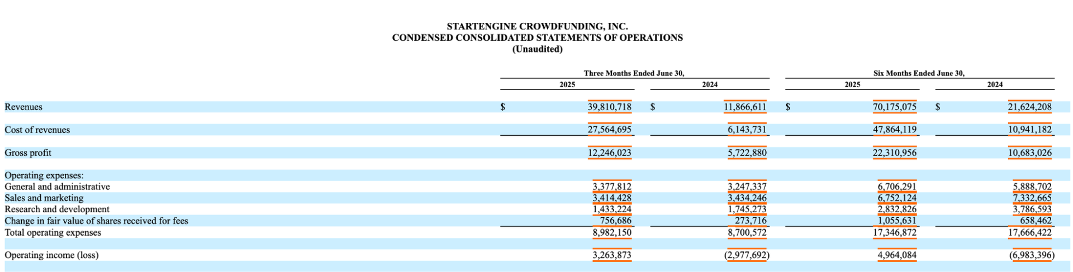This screenshot has width=1073, height=272.
Task: Click the sales and marketing value 7,332,665
Action: click(1032, 198)
